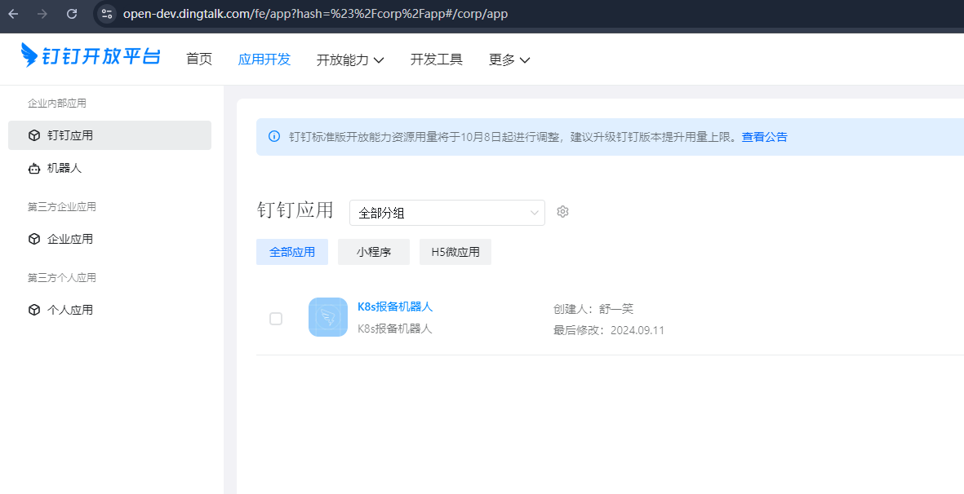Open 开发工具 in the top navigation
This screenshot has height=494, width=964.
point(437,59)
